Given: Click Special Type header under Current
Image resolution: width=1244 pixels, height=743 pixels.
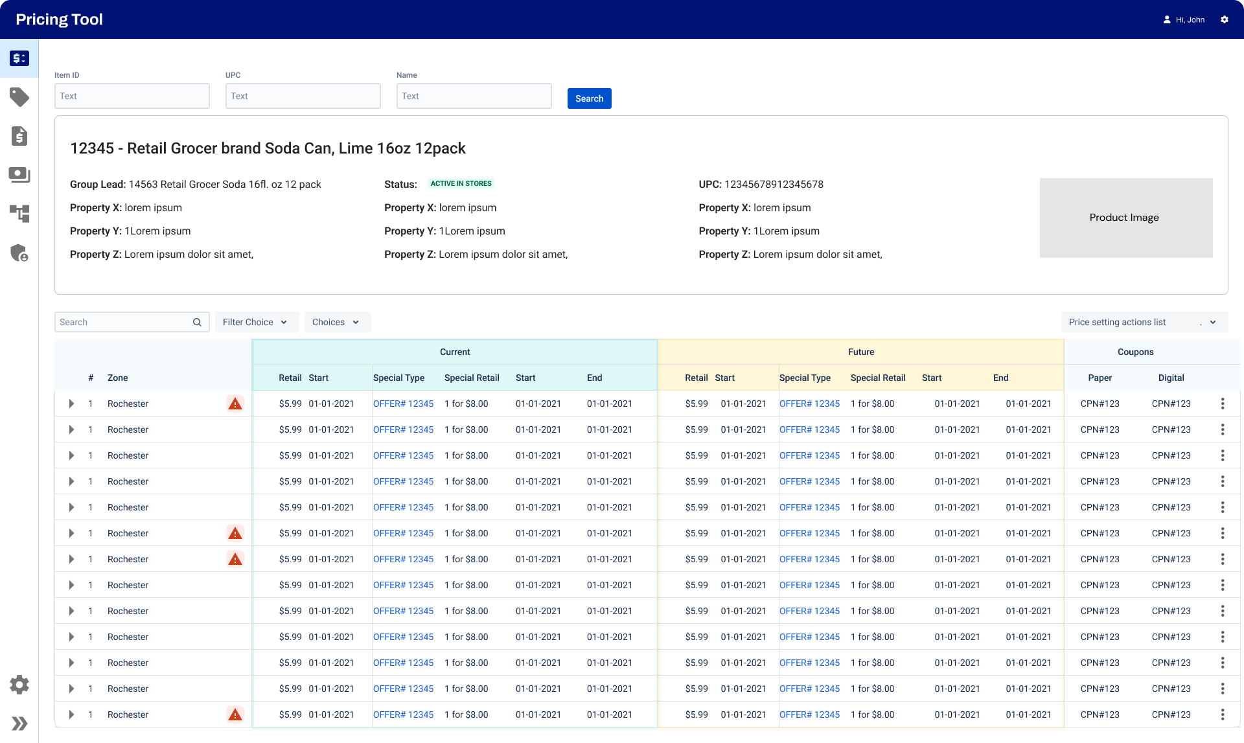Looking at the screenshot, I should (398, 378).
